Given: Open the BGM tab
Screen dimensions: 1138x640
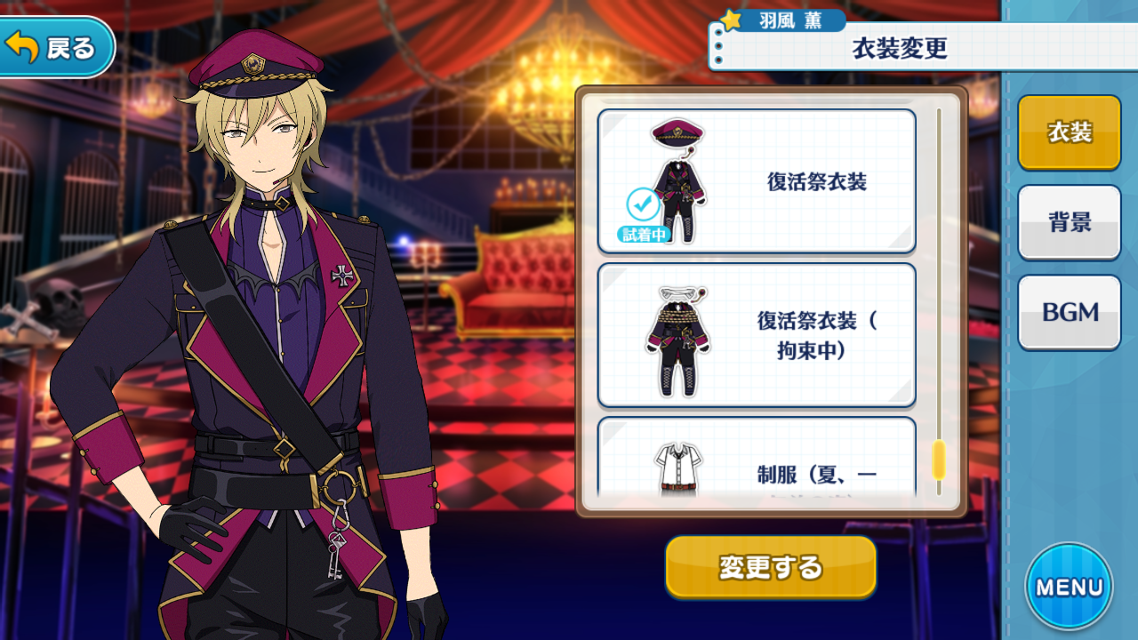Looking at the screenshot, I should tap(1070, 312).
